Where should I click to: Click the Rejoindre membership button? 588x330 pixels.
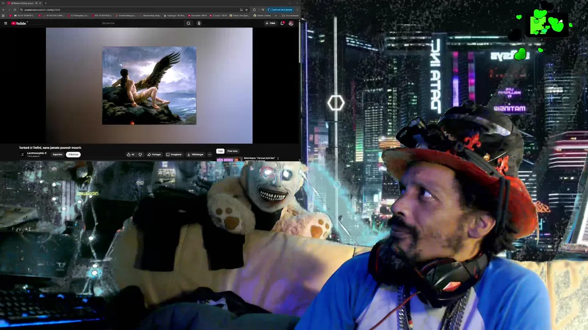tap(57, 154)
